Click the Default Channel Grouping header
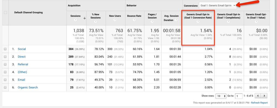 click(28, 12)
